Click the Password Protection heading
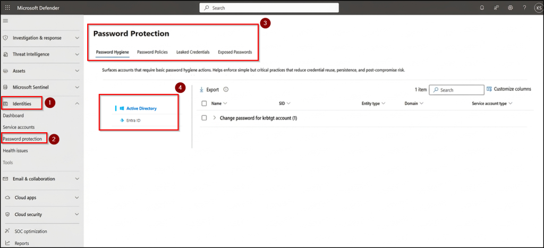 (131, 33)
